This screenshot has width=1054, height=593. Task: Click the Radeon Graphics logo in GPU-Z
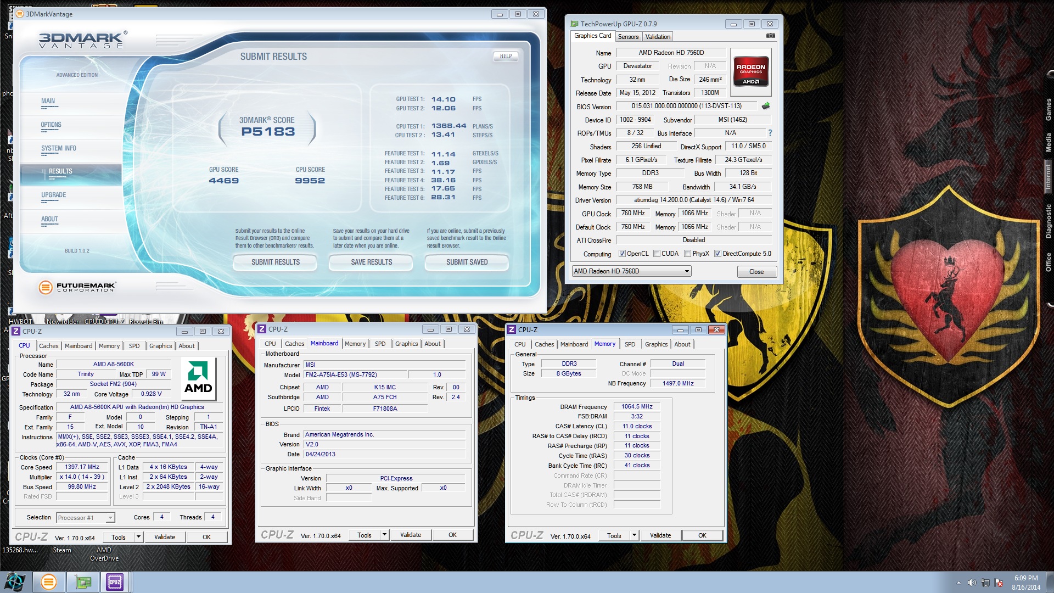(x=751, y=72)
